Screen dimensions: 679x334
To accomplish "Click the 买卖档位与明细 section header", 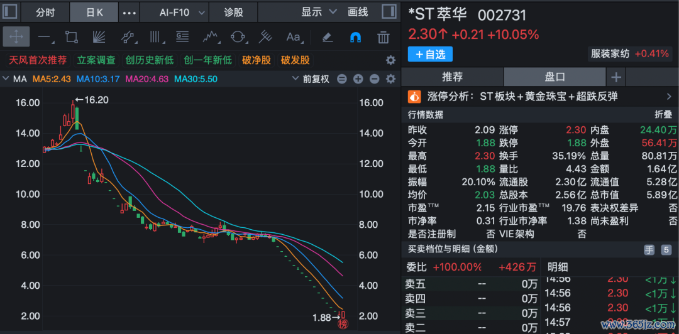I will (x=453, y=249).
